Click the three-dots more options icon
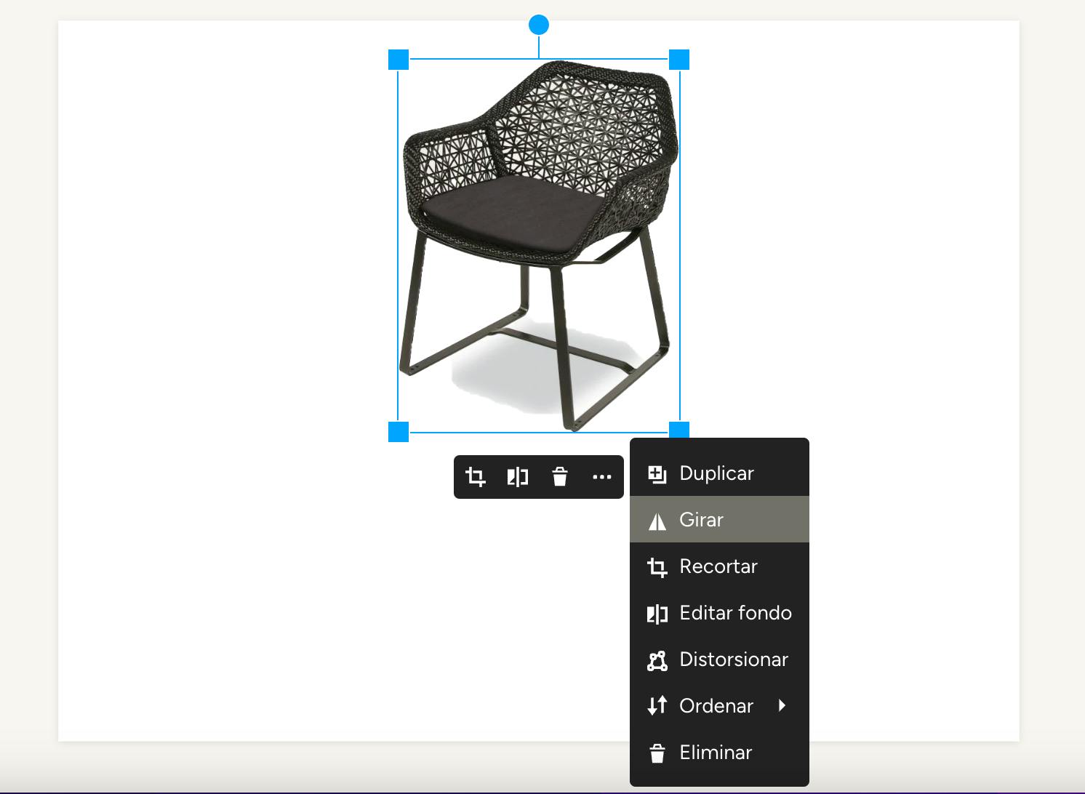 [x=601, y=477]
